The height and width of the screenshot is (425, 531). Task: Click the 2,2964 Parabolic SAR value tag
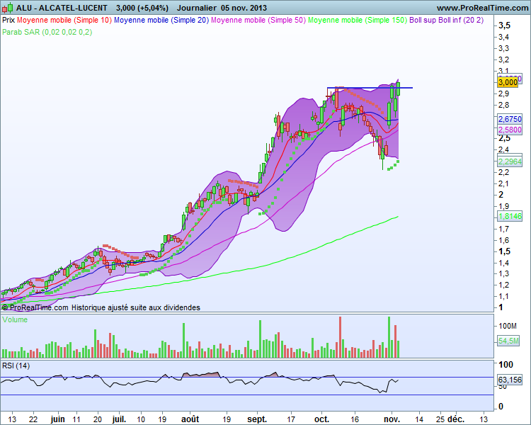[x=510, y=161]
